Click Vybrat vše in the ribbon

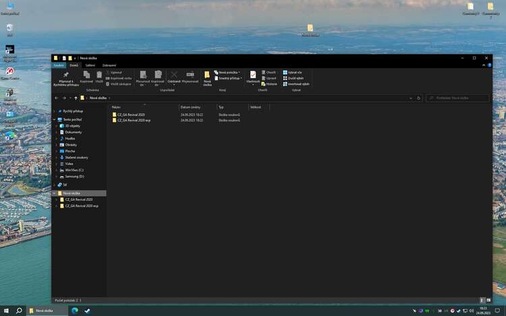292,73
